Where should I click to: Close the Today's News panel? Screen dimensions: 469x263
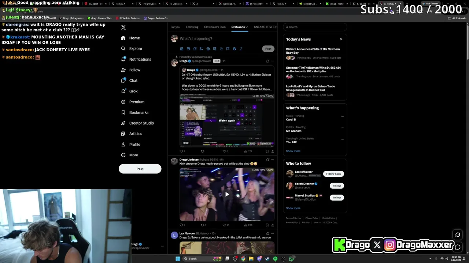pos(341,39)
